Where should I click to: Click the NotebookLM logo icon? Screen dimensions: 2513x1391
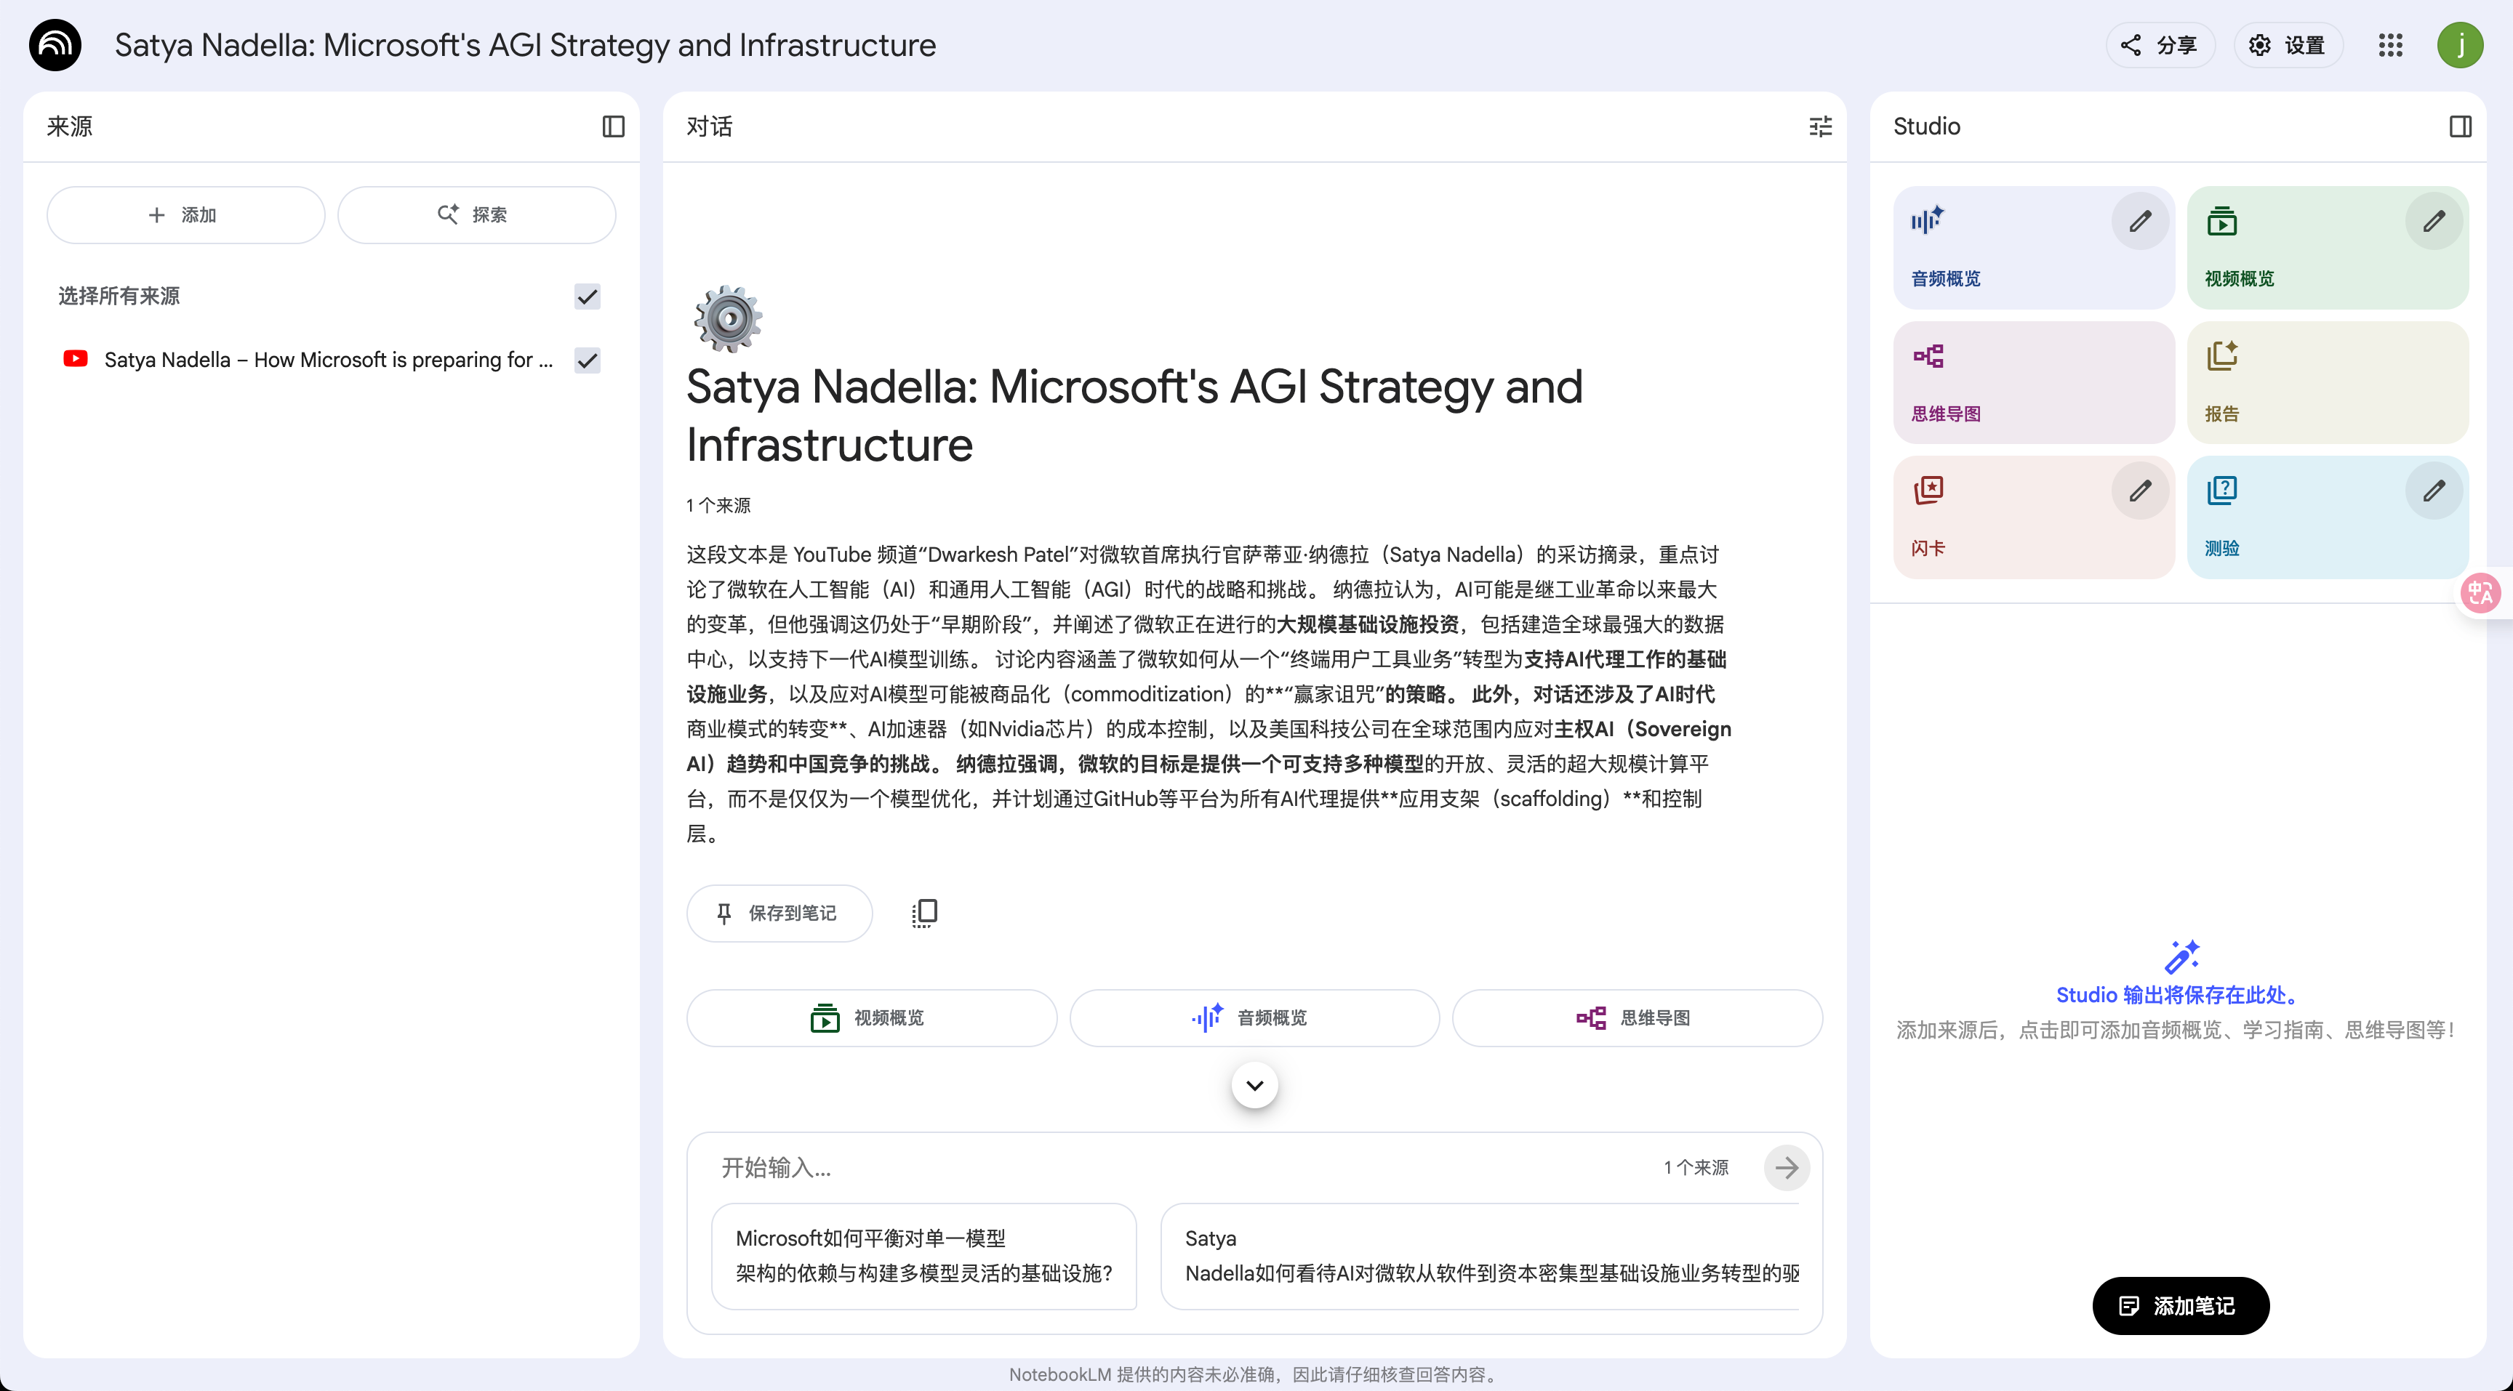(x=55, y=45)
